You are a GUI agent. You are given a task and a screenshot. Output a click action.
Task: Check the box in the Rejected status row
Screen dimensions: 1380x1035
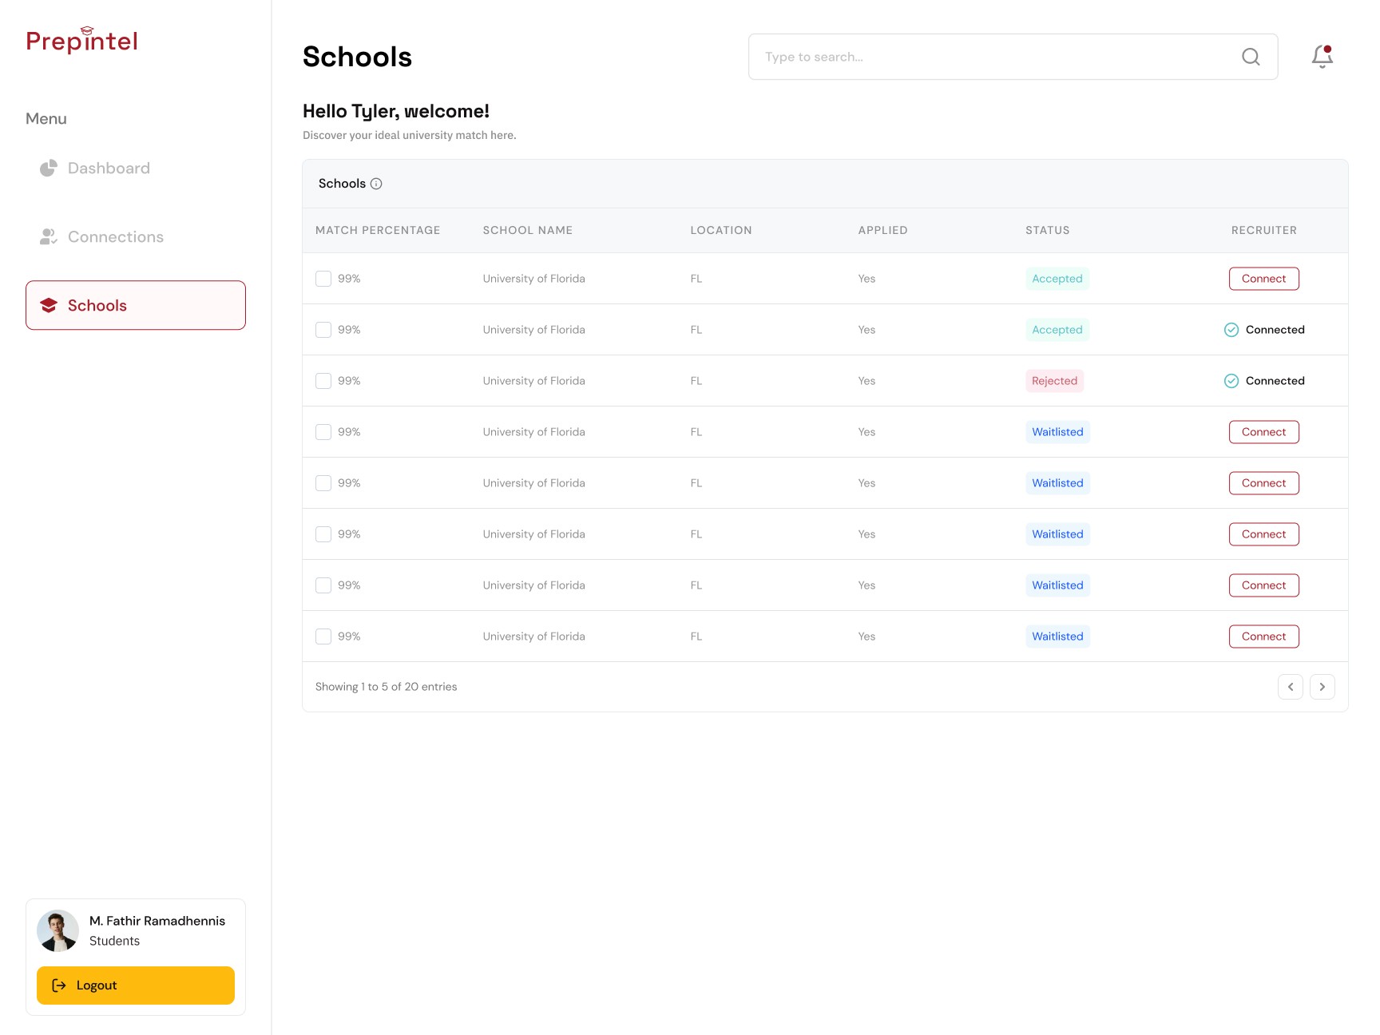(323, 381)
